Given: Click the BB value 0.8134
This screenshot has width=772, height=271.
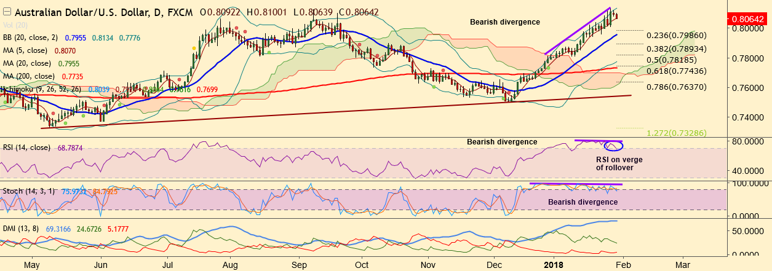Looking at the screenshot, I should (102, 37).
